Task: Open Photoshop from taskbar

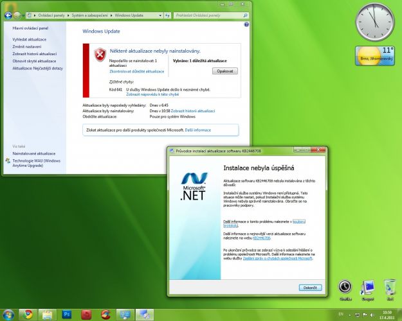Action: pyautogui.click(x=67, y=315)
